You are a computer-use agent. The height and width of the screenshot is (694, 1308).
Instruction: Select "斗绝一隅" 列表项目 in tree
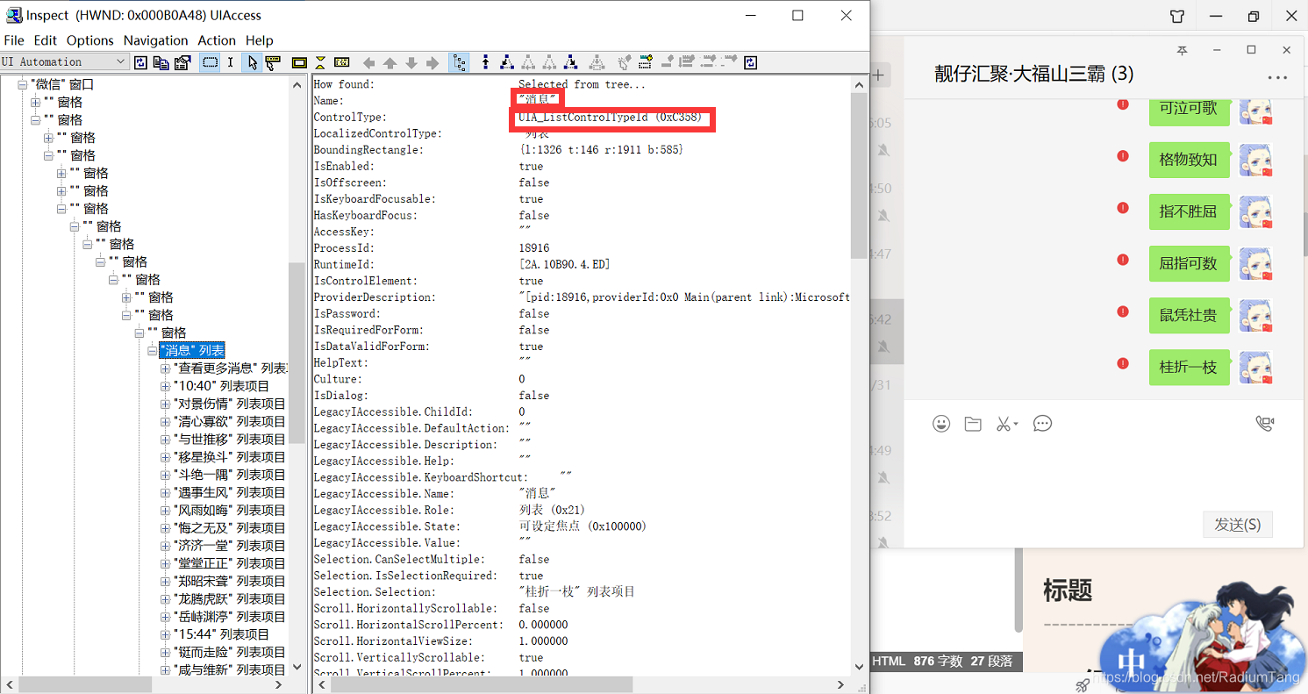click(x=230, y=475)
